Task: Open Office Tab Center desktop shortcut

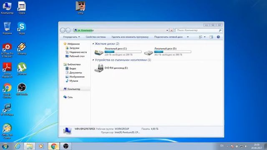Action: [x=7, y=131]
